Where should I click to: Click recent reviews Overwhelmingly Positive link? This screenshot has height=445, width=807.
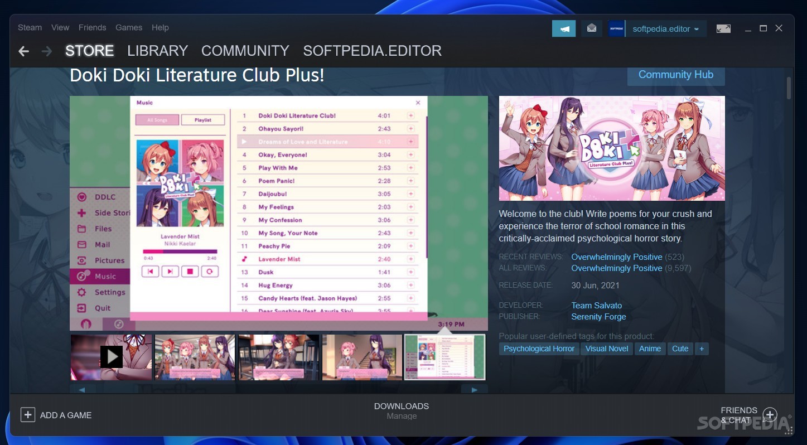617,257
